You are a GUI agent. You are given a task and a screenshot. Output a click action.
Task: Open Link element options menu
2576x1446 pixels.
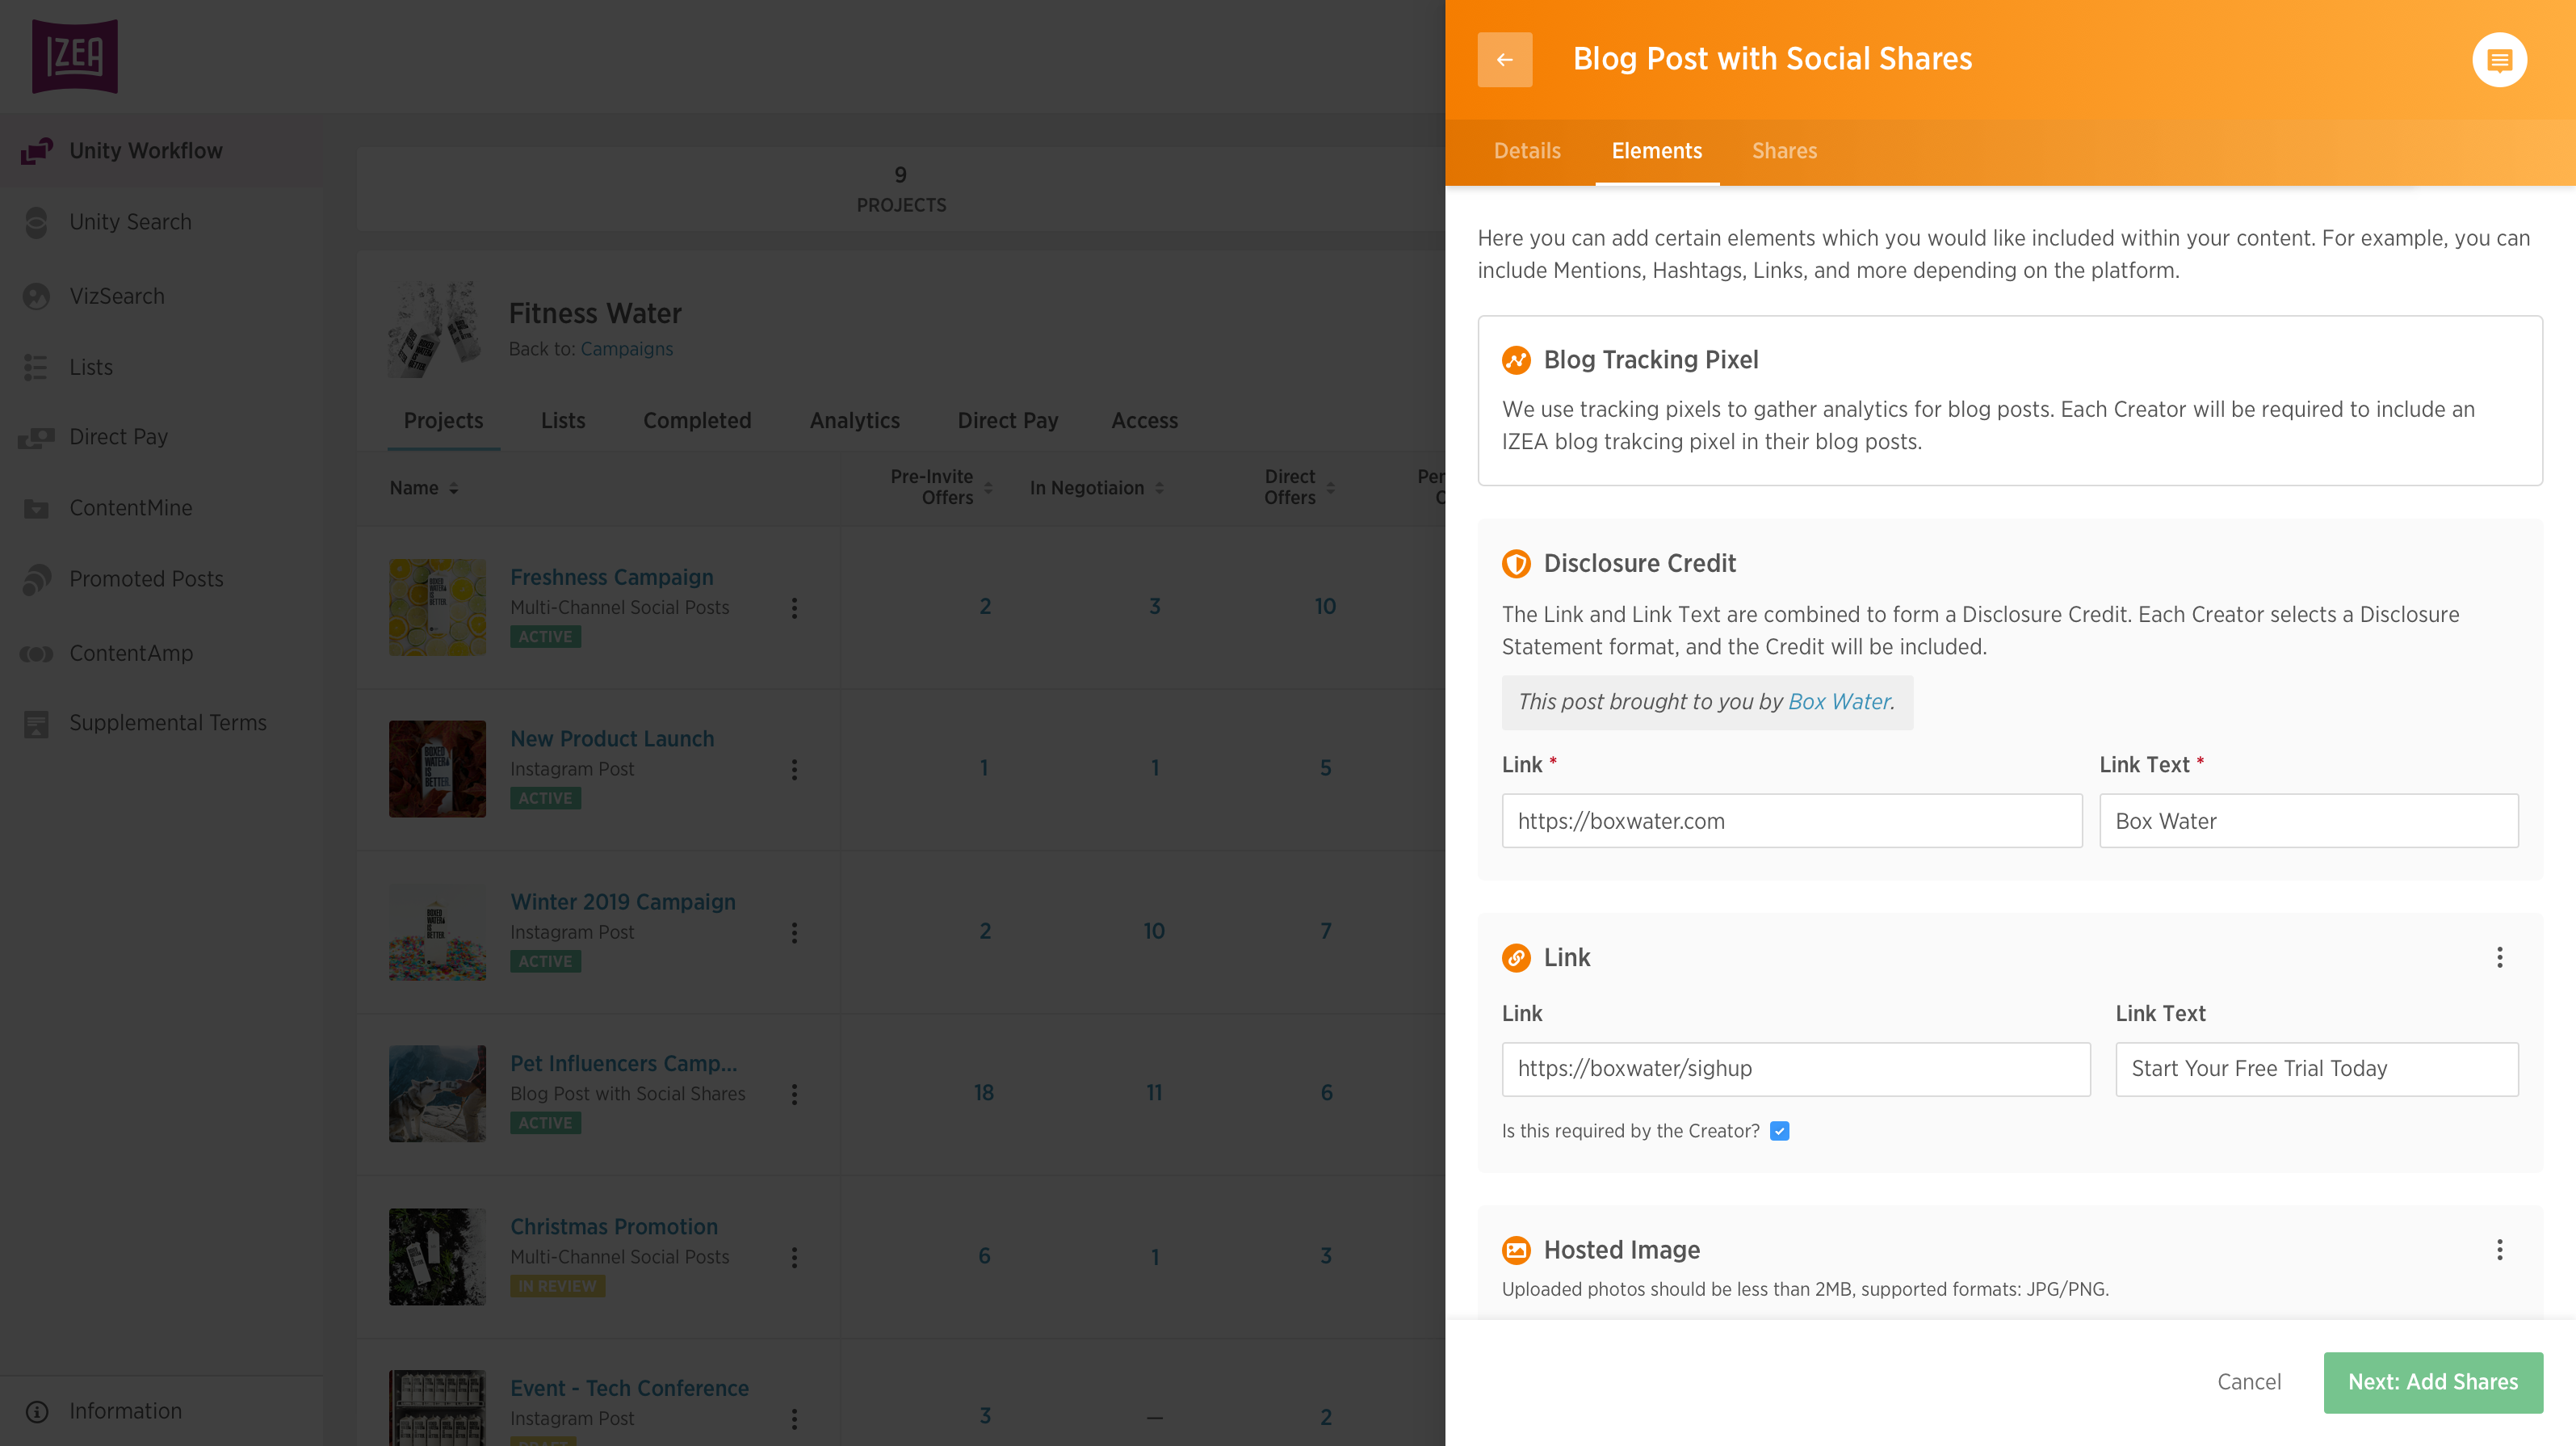point(2499,957)
